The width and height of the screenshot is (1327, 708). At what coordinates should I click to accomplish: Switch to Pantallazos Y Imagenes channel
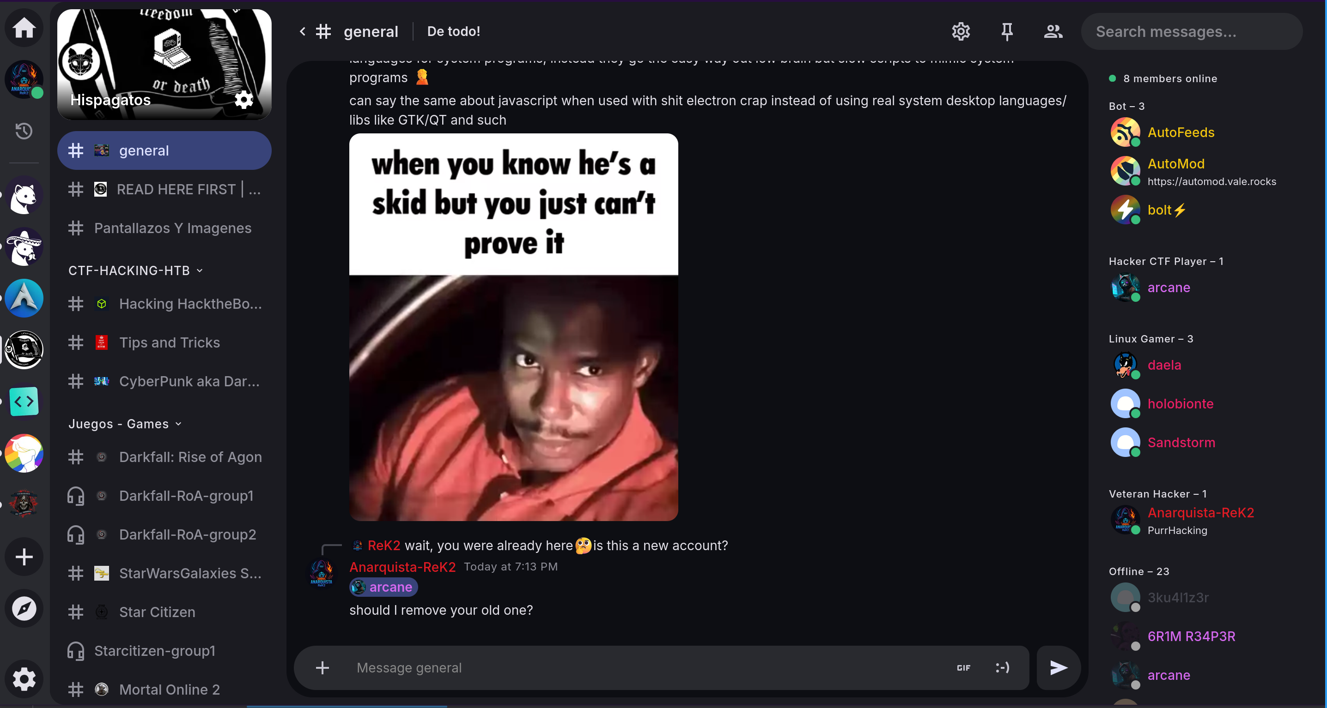point(164,228)
